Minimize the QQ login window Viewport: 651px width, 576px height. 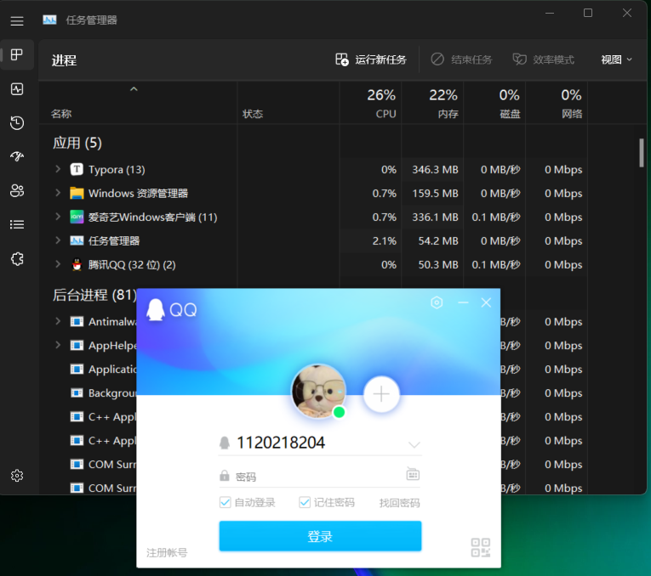click(463, 303)
